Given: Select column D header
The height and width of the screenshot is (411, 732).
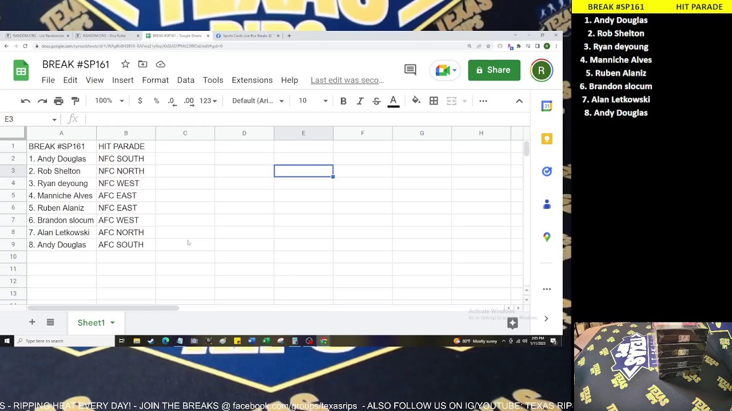Looking at the screenshot, I should coord(244,133).
